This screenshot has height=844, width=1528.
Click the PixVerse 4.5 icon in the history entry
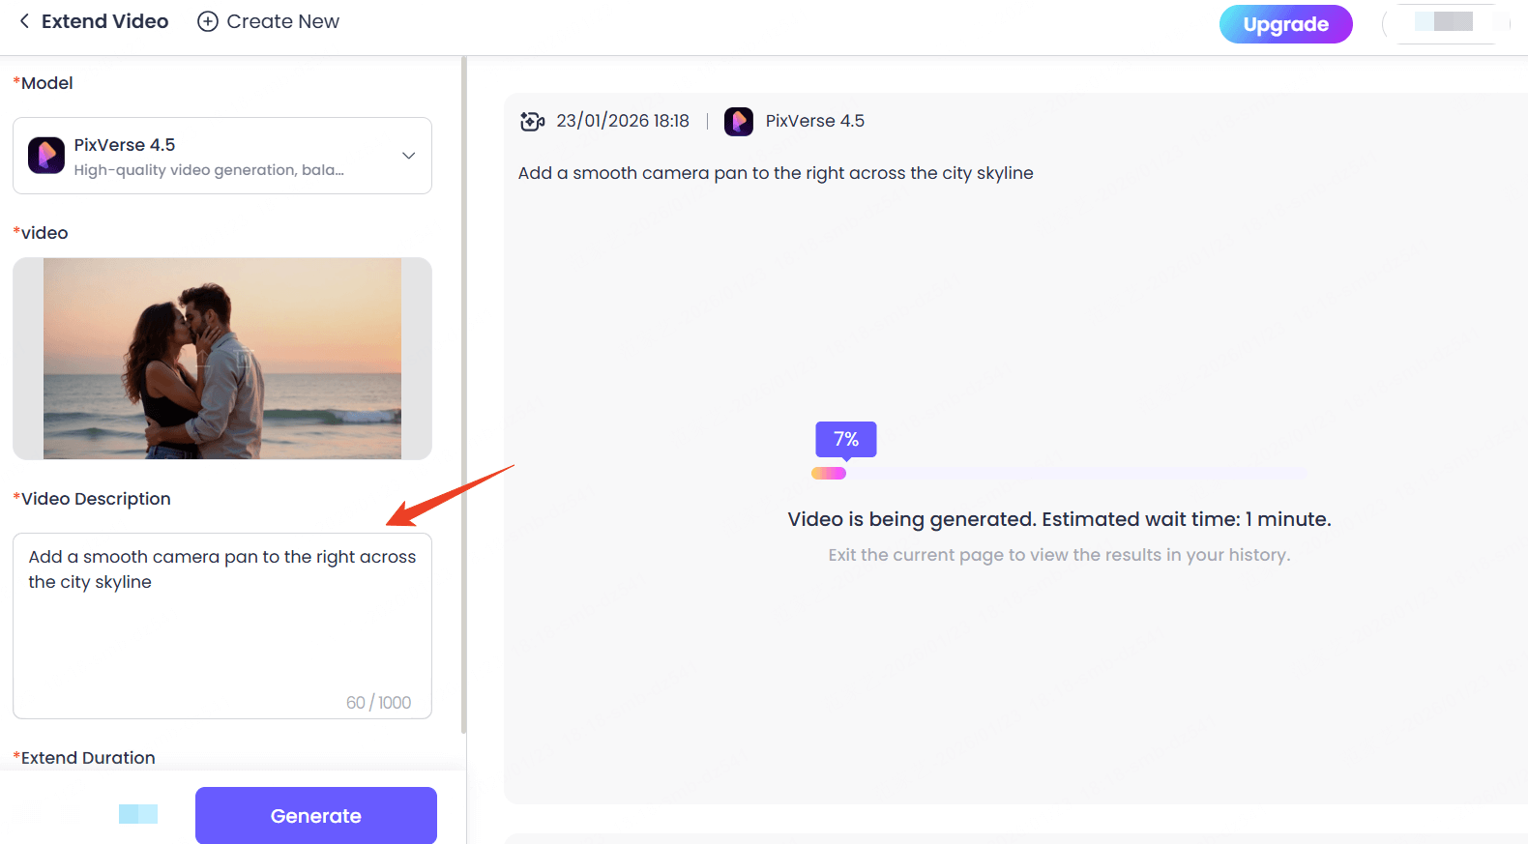(739, 122)
